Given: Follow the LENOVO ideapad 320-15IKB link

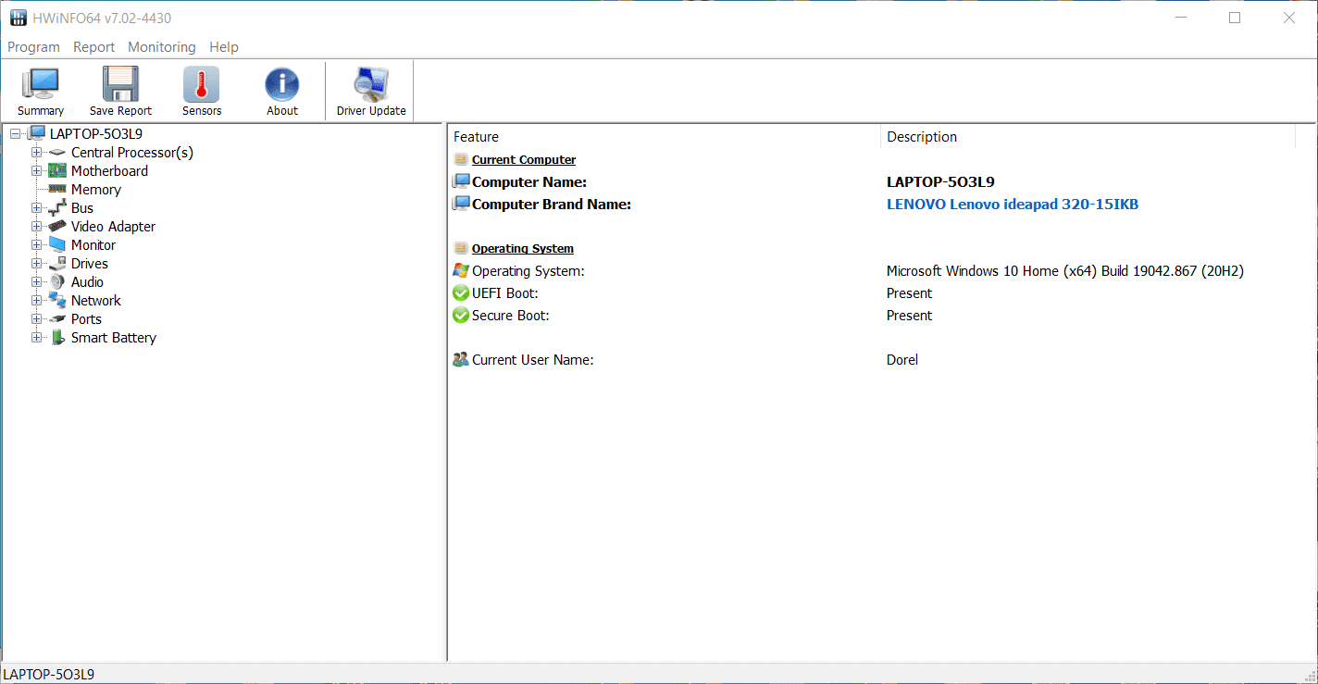Looking at the screenshot, I should click(x=1013, y=205).
